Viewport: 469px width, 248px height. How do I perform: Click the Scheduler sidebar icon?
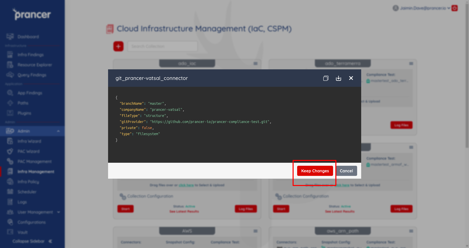pyautogui.click(x=10, y=192)
